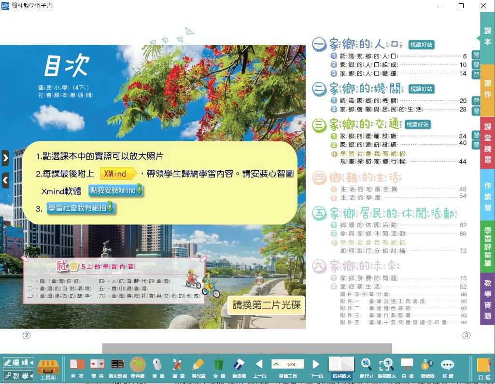Click the left-pointing chevron on left edge
Image resolution: width=495 pixels, height=384 pixels.
point(5,180)
